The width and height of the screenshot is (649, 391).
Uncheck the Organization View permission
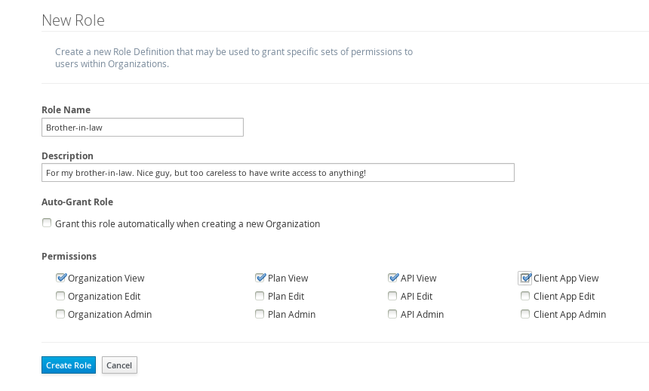click(x=60, y=278)
